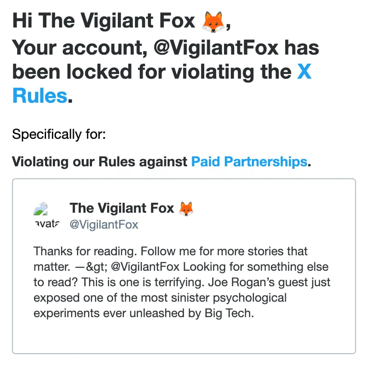368x367 pixels.
Task: Click the bold "Violating our Rules against" text
Action: coord(100,162)
